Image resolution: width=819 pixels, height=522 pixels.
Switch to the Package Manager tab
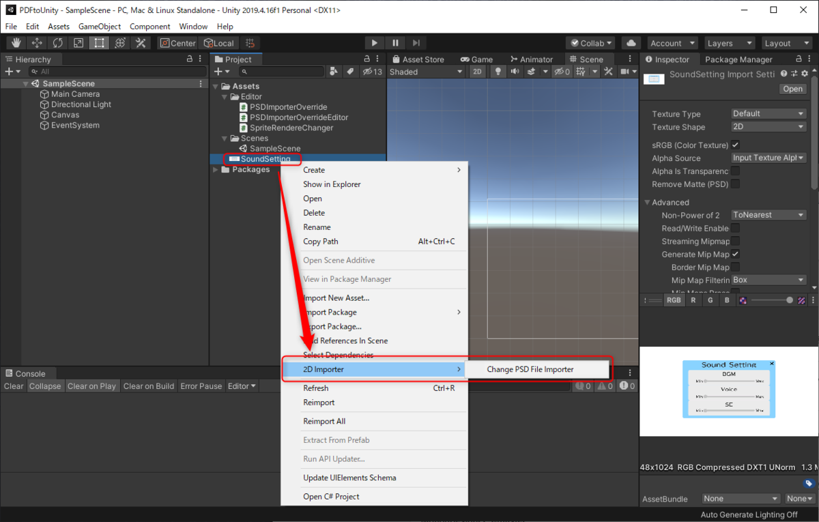[738, 59]
